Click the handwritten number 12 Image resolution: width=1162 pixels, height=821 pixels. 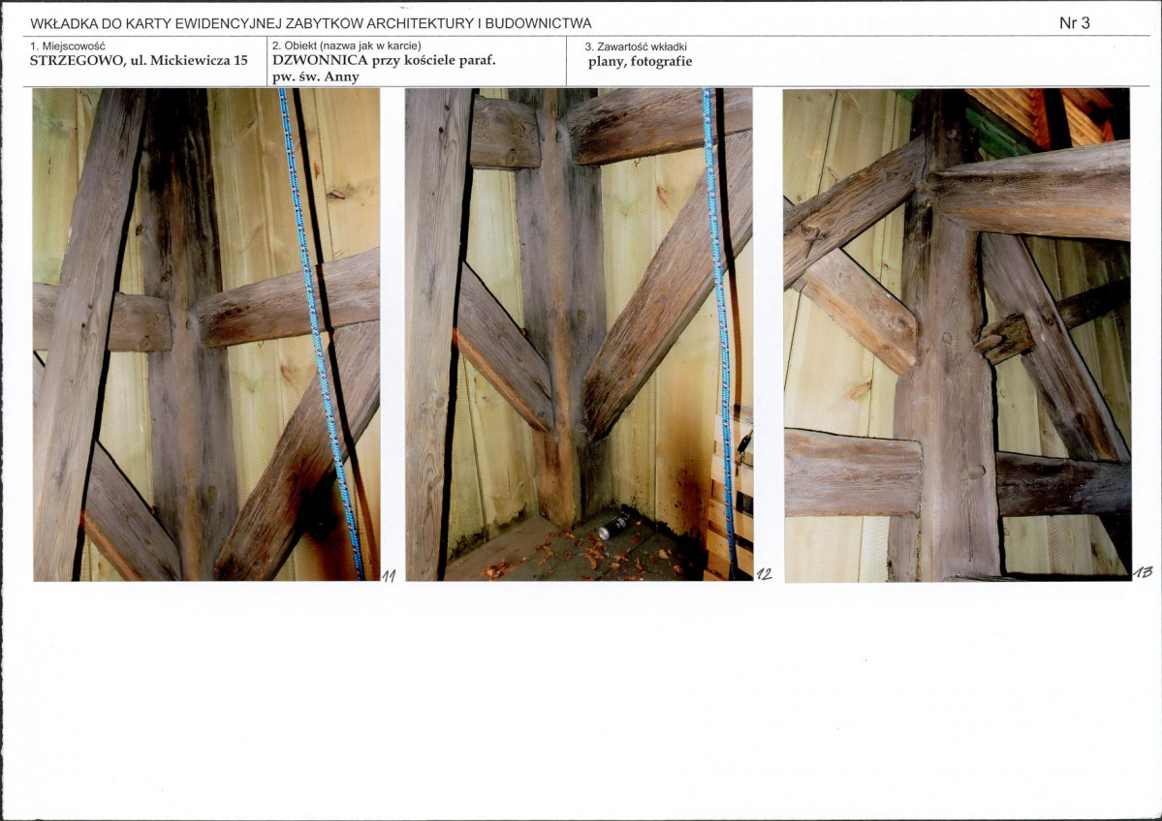click(764, 575)
